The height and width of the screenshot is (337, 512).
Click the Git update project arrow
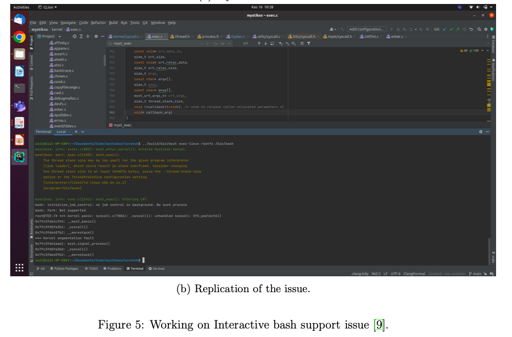pyautogui.click(x=443, y=29)
